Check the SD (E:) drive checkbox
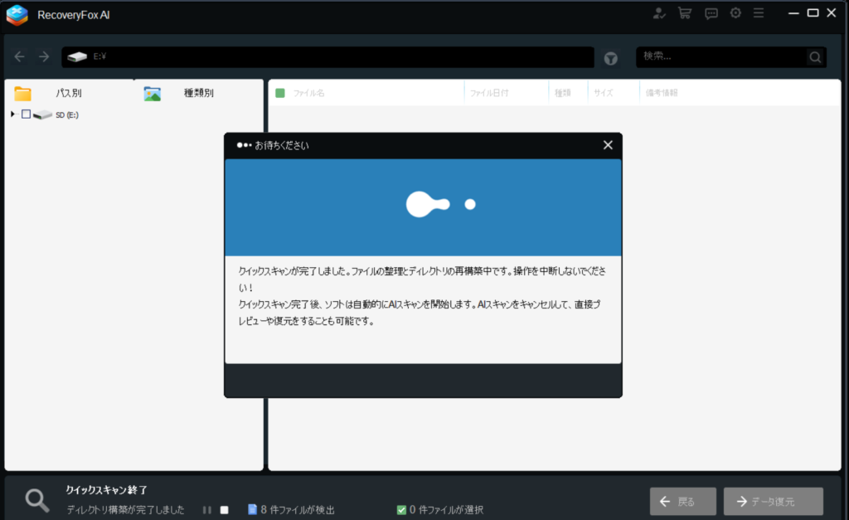The image size is (849, 520). 26,114
